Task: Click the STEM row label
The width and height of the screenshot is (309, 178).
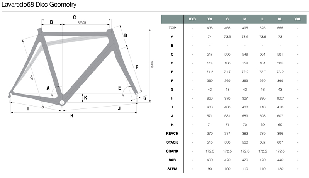Action: point(172,168)
